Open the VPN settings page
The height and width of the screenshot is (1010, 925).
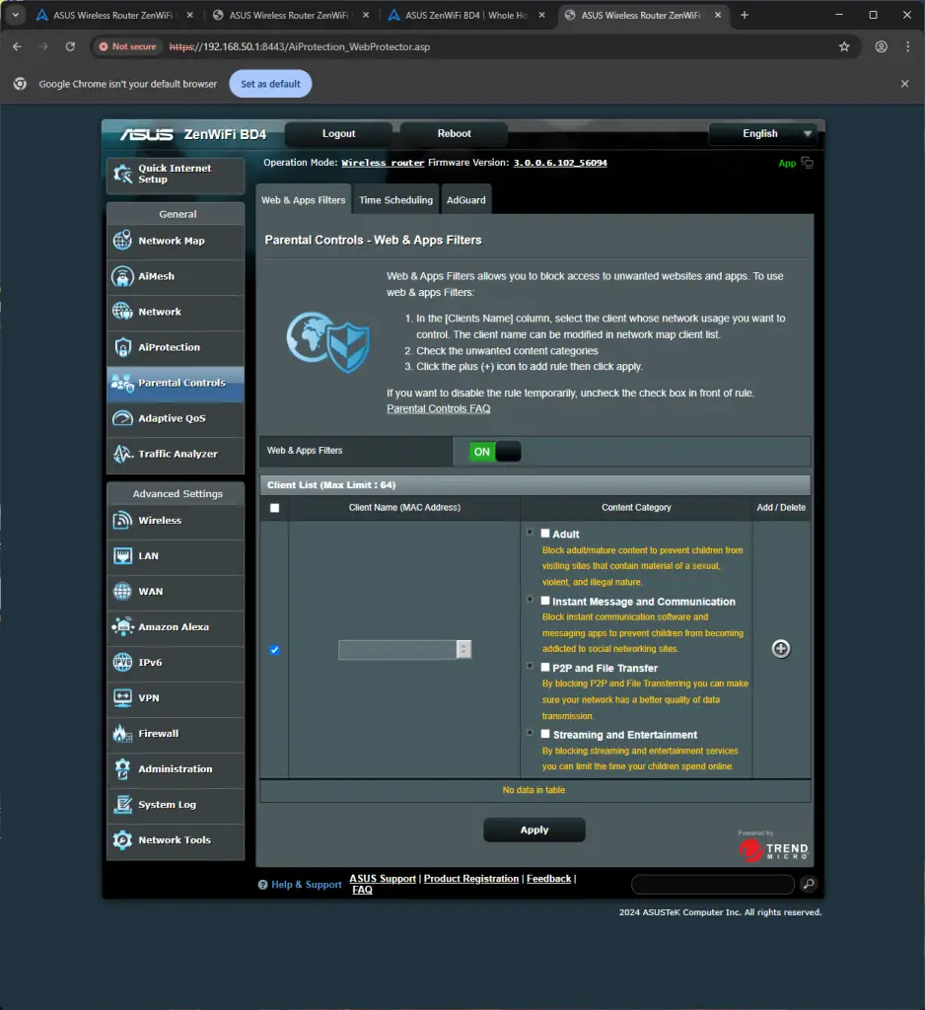[x=176, y=697]
